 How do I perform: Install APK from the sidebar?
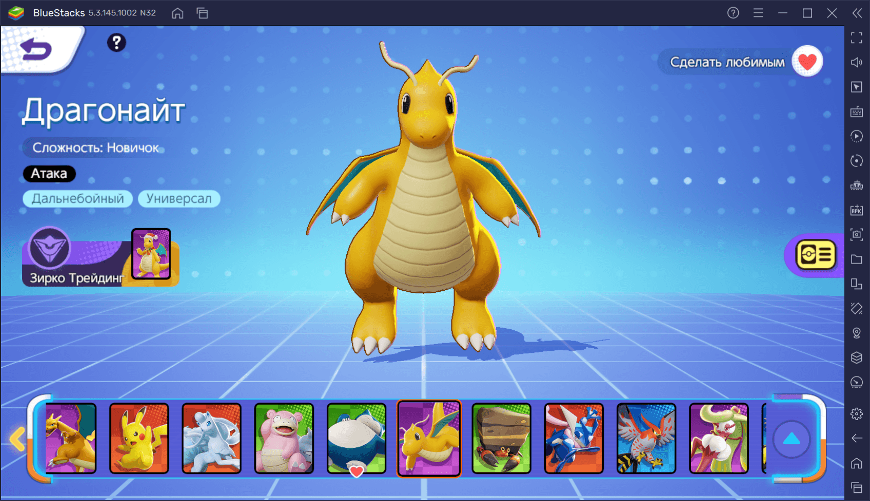click(857, 210)
